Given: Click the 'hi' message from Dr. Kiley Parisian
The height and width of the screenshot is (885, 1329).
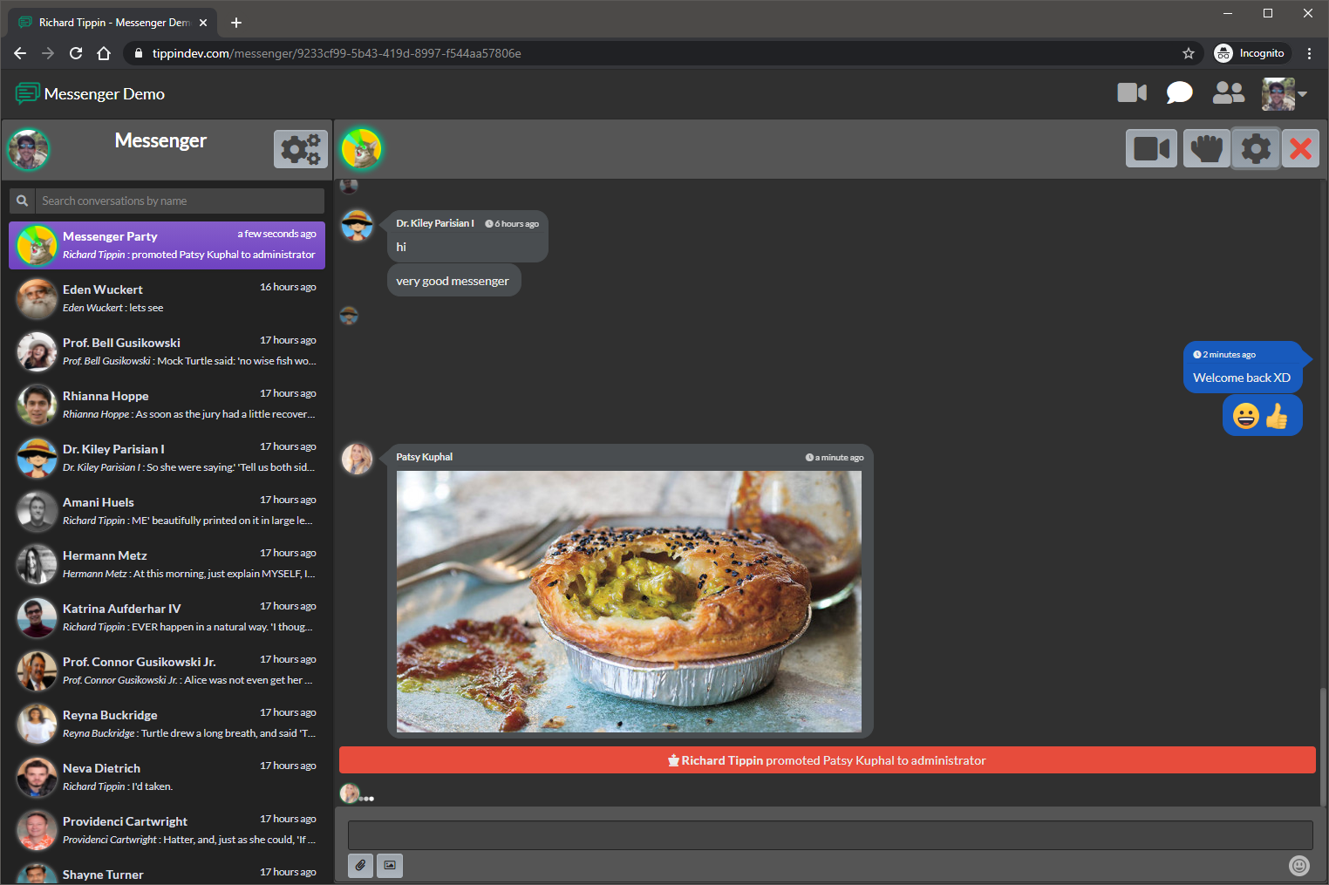Looking at the screenshot, I should tap(467, 236).
